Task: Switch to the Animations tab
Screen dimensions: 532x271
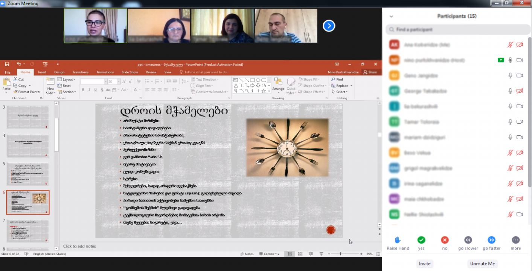Action: pos(105,72)
